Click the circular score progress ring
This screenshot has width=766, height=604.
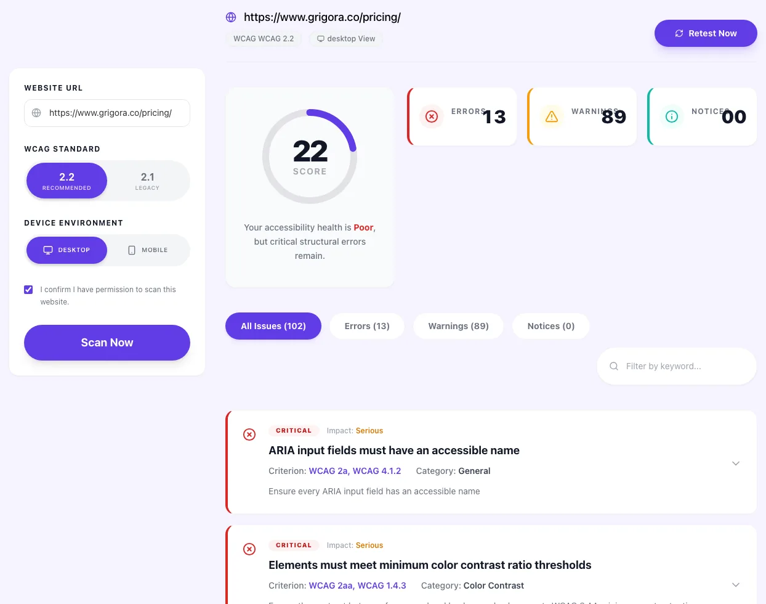(x=310, y=157)
